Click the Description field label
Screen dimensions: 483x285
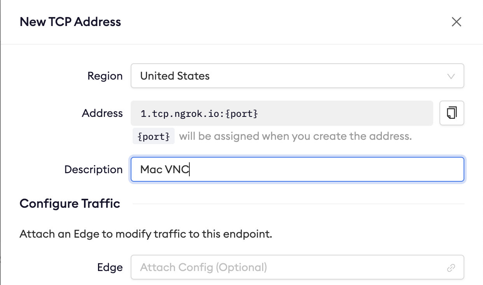93,169
